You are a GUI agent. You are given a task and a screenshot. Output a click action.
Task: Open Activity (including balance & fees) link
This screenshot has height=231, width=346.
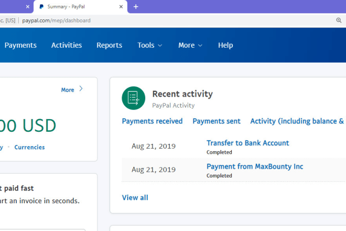[x=297, y=121]
